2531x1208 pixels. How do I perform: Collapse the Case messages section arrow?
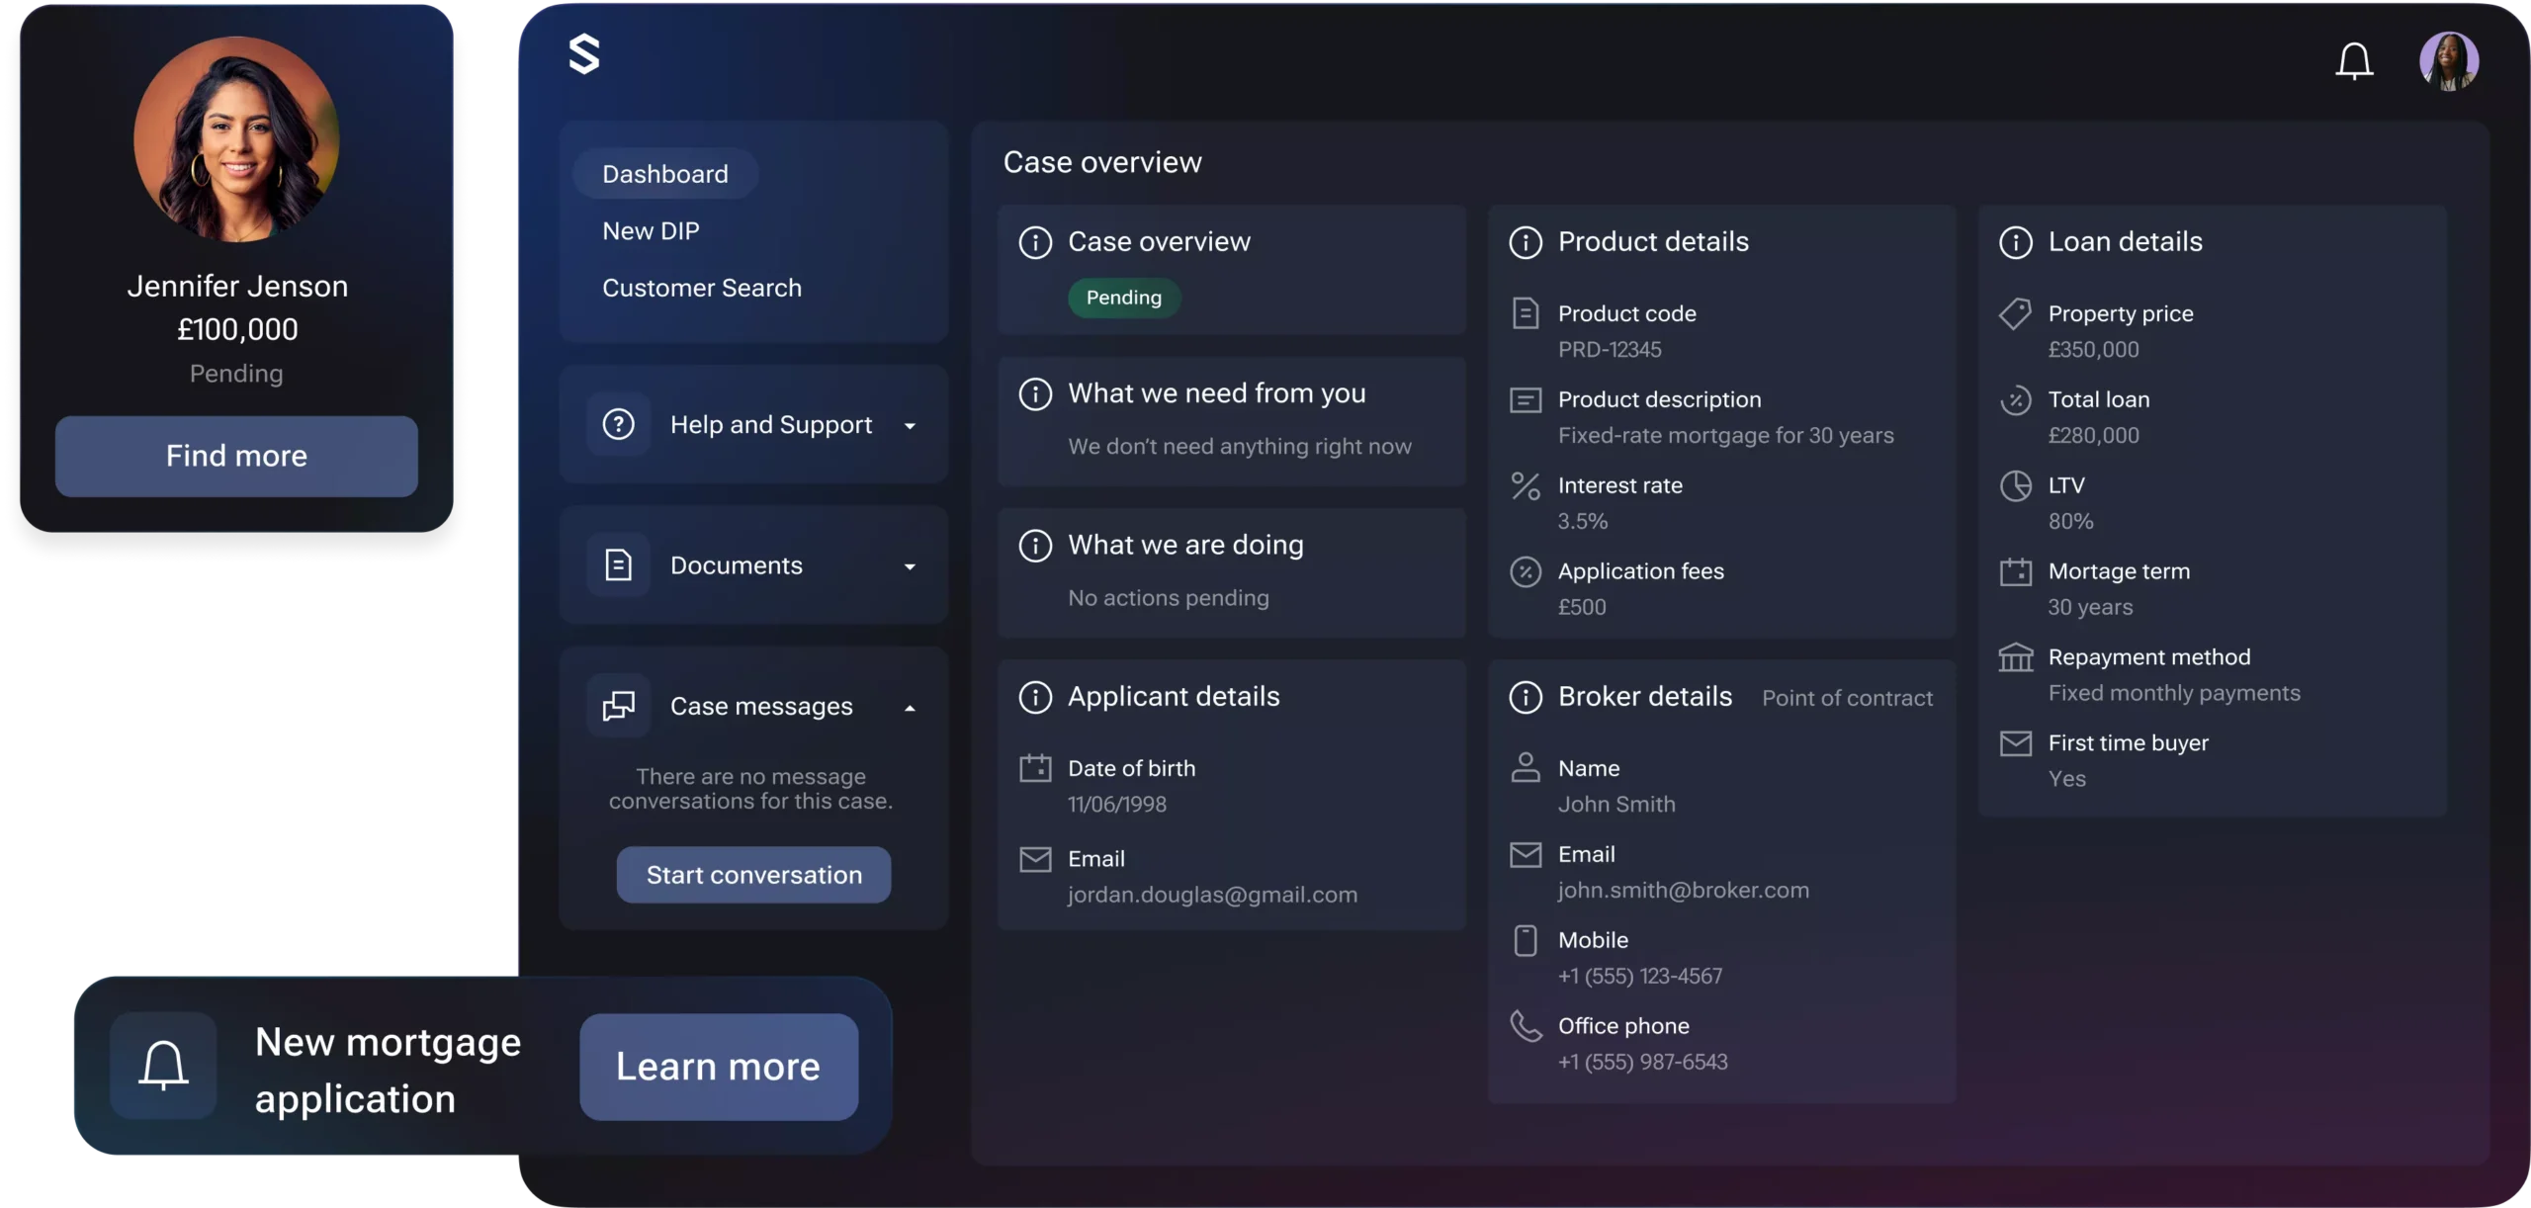pos(910,708)
